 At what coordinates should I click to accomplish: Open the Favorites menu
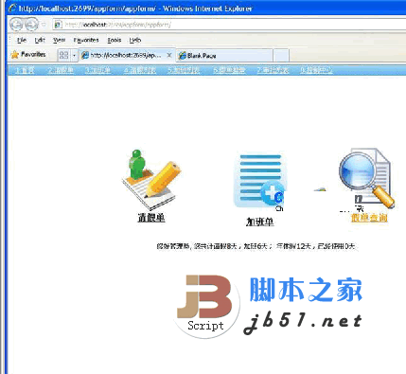86,40
